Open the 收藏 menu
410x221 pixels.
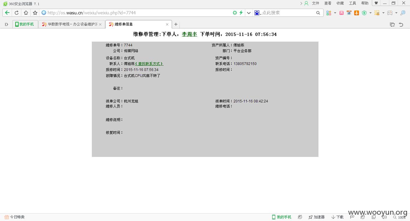340,3
